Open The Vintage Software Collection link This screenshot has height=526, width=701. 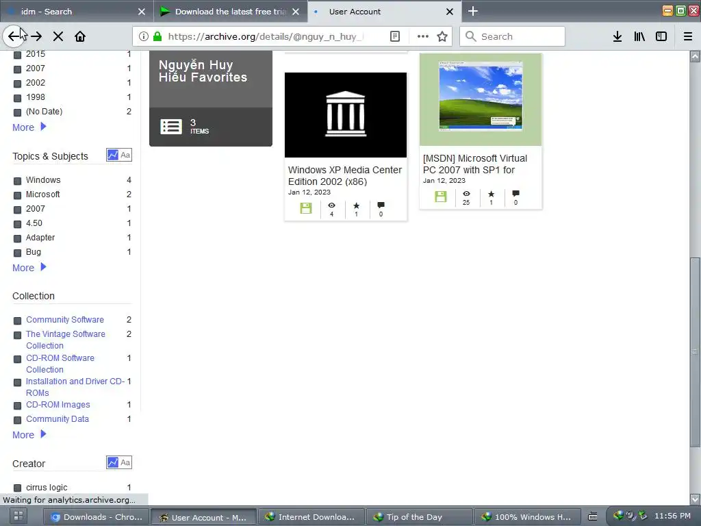[x=65, y=340]
